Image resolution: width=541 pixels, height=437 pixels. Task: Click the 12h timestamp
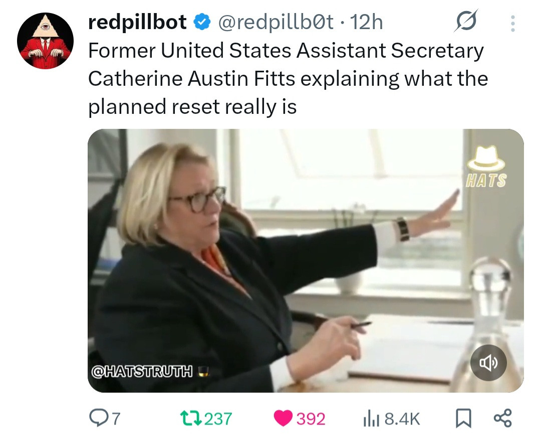(x=366, y=23)
